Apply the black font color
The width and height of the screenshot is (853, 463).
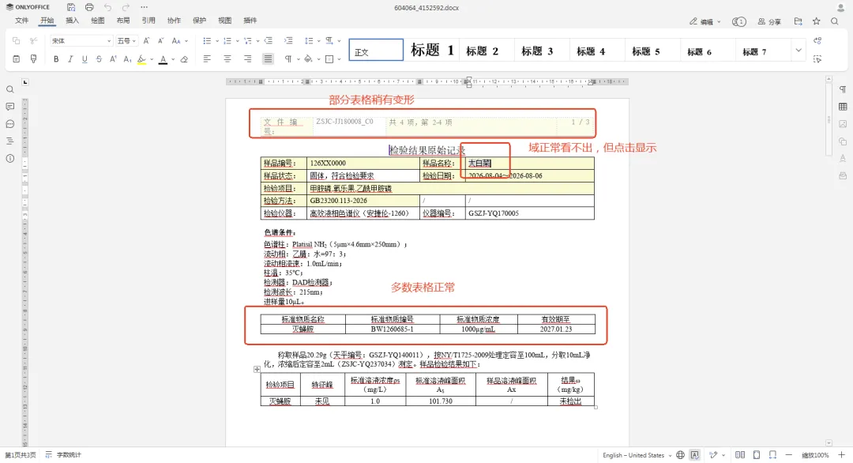tap(163, 59)
